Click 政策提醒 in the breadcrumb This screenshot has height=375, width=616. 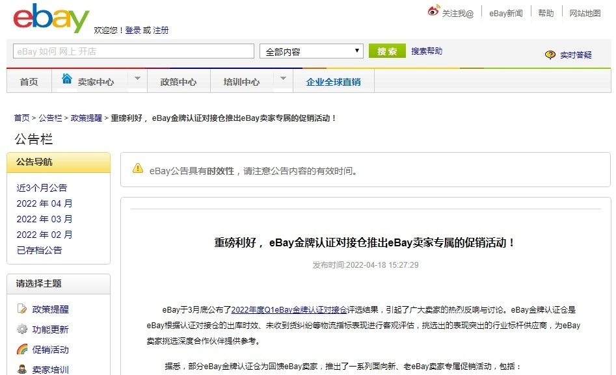click(x=87, y=118)
